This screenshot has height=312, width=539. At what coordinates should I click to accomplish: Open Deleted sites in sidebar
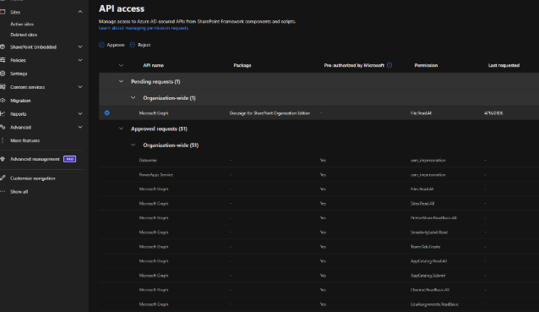pos(24,35)
